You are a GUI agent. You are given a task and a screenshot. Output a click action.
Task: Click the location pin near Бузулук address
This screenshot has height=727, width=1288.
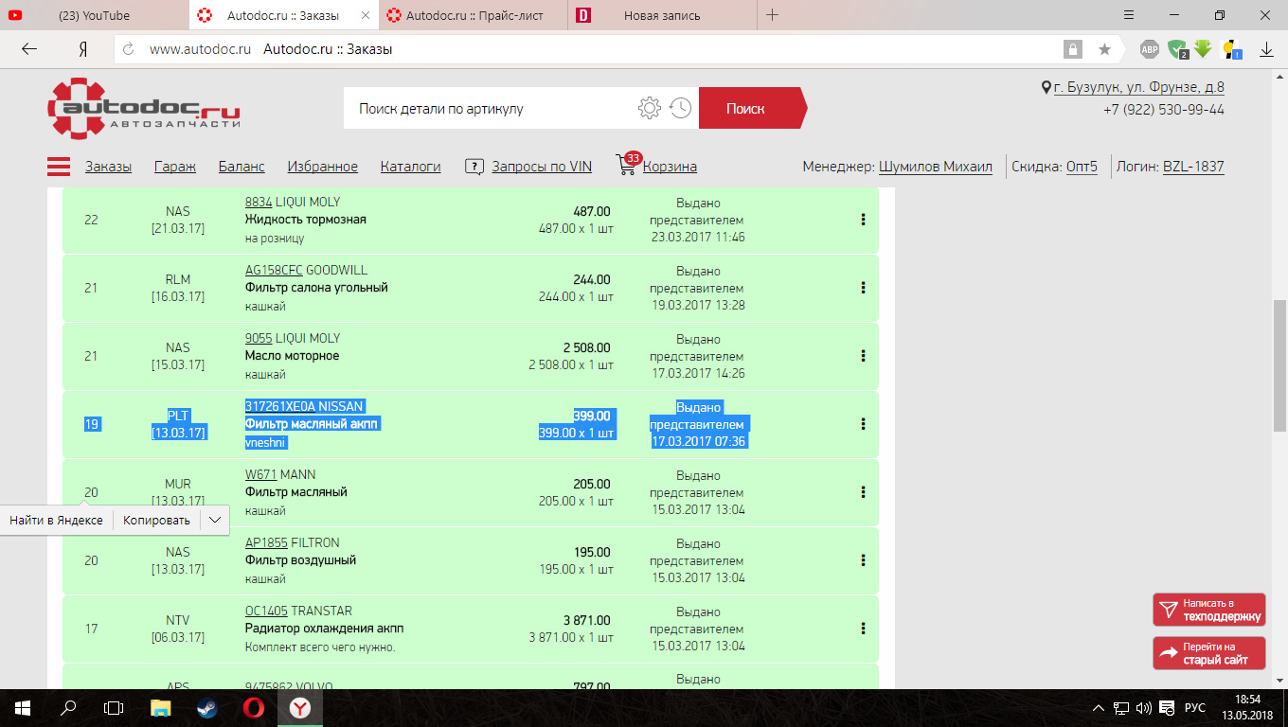(x=1046, y=87)
